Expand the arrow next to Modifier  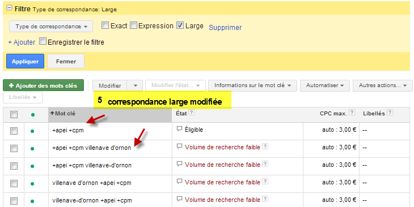coord(136,85)
